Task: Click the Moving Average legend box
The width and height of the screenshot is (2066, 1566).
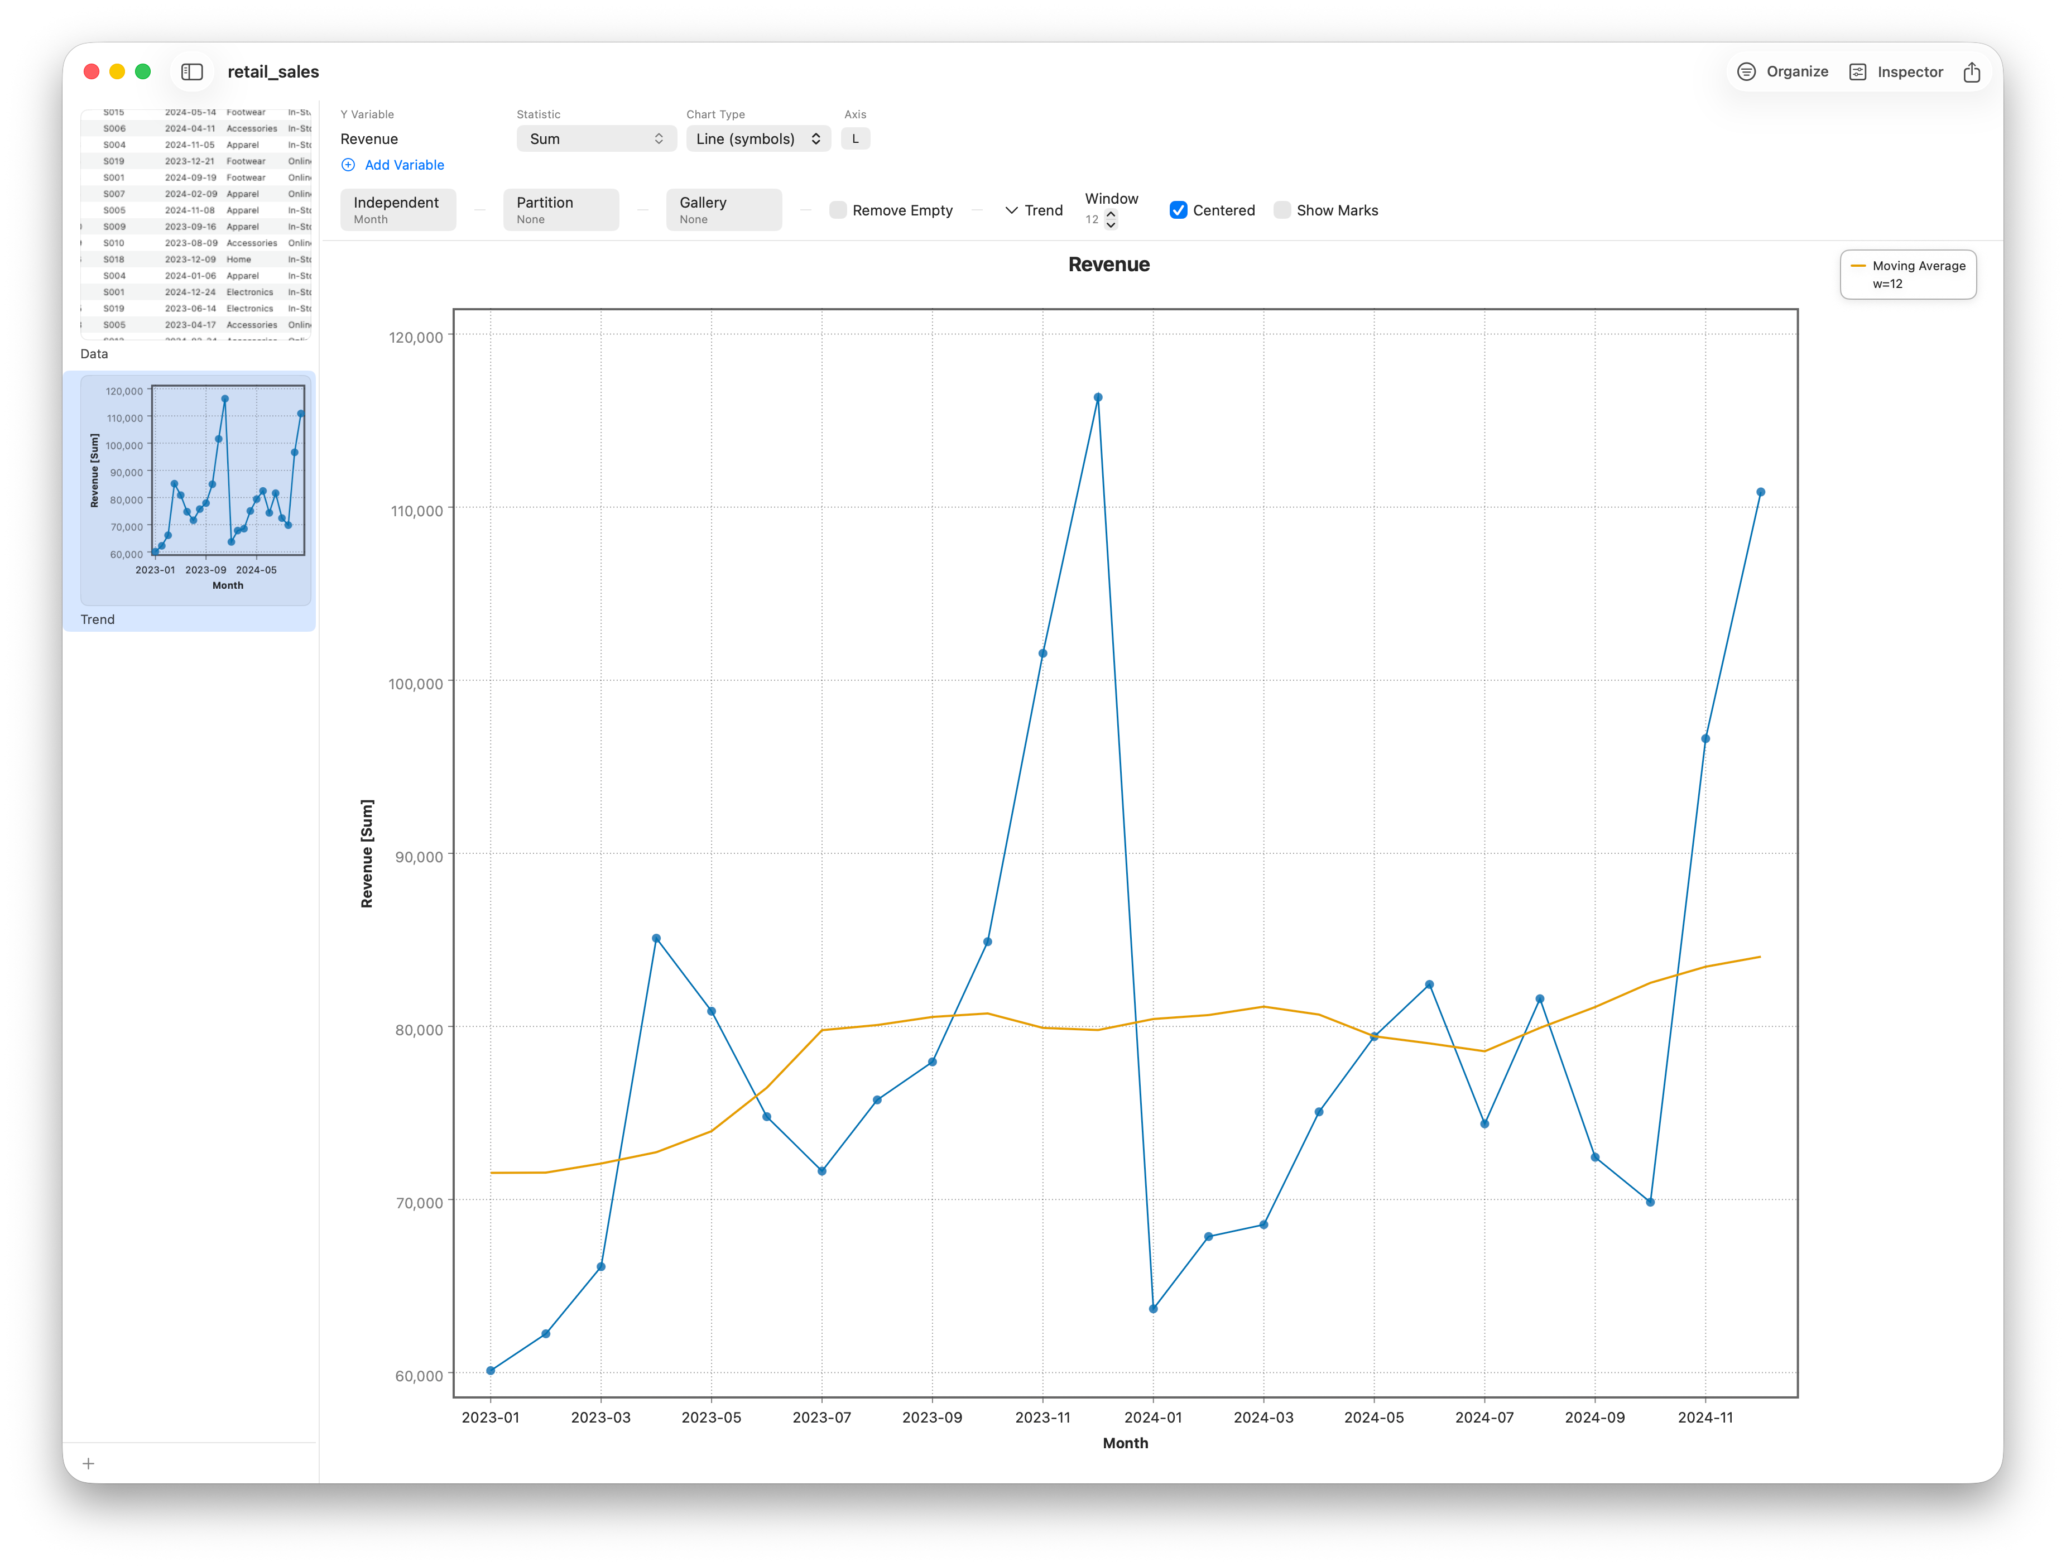Action: pyautogui.click(x=1907, y=275)
